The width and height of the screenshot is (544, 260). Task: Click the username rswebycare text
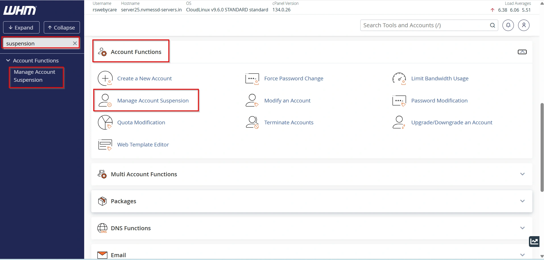[x=105, y=10]
